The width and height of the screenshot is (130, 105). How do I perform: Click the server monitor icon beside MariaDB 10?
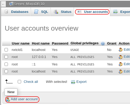click(x=11, y=4)
